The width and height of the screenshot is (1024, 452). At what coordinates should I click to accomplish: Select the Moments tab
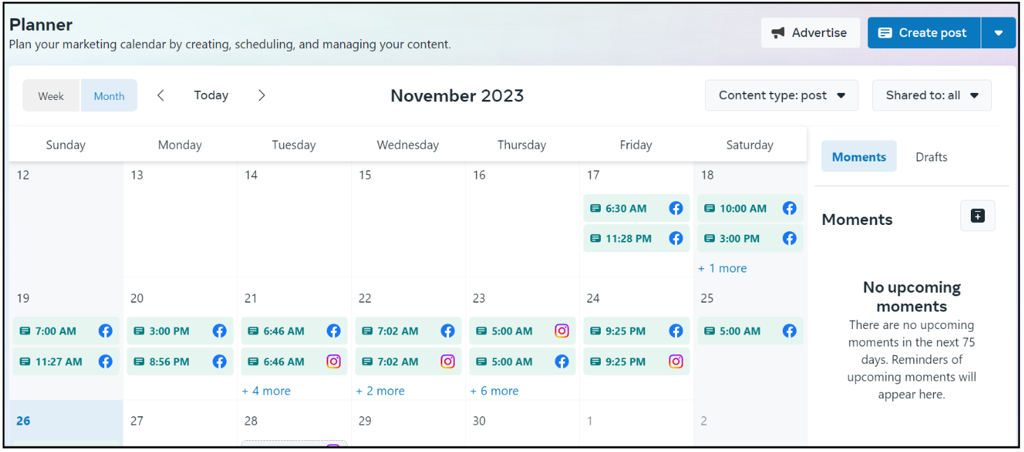pyautogui.click(x=858, y=157)
